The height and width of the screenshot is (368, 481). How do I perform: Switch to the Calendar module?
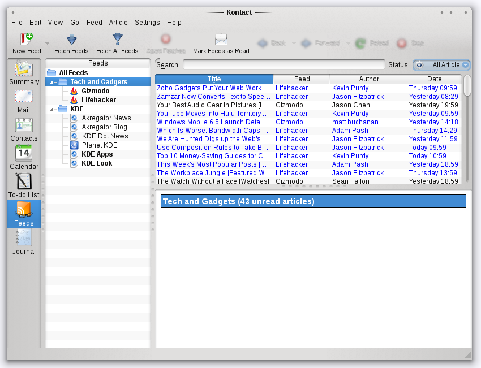pos(24,154)
